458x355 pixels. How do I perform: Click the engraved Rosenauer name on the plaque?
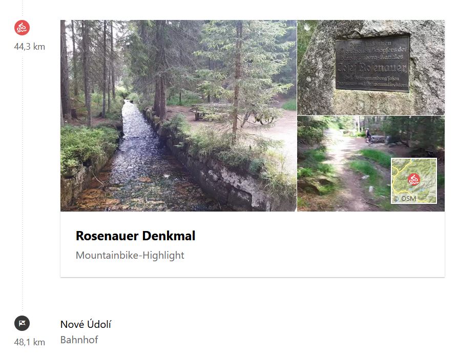(372, 68)
